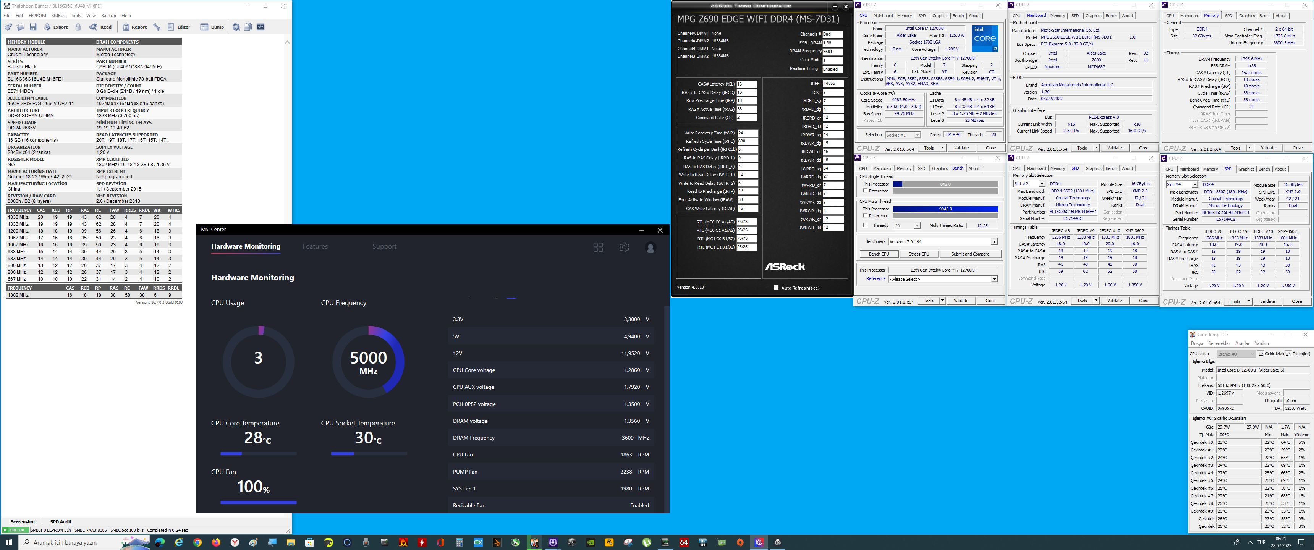Click Validate in the CPU-Z Bench window
This screenshot has width=1314, height=550.
point(961,301)
